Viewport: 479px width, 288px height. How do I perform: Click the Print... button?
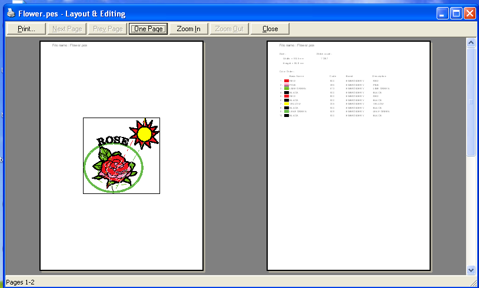coord(26,29)
